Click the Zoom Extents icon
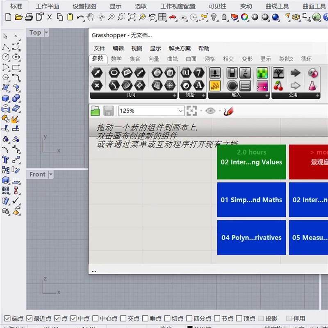Viewport: 328px width, 328px height. [x=132, y=17]
